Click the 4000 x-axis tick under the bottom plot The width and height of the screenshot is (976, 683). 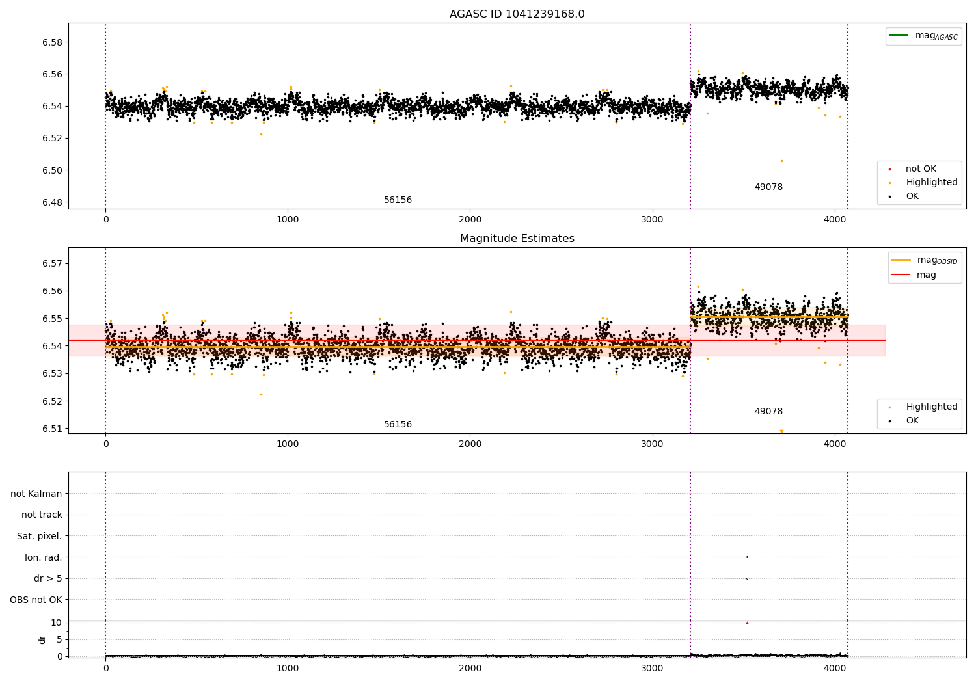point(835,669)
